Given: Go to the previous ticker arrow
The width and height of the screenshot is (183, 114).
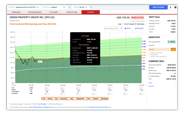Looking at the screenshot, I should coord(70,7).
